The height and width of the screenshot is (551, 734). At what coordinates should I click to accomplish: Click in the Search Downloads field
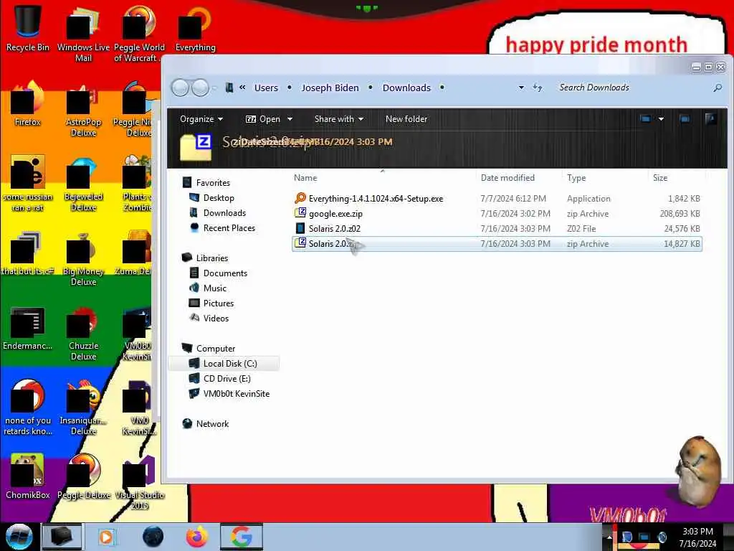click(x=634, y=88)
